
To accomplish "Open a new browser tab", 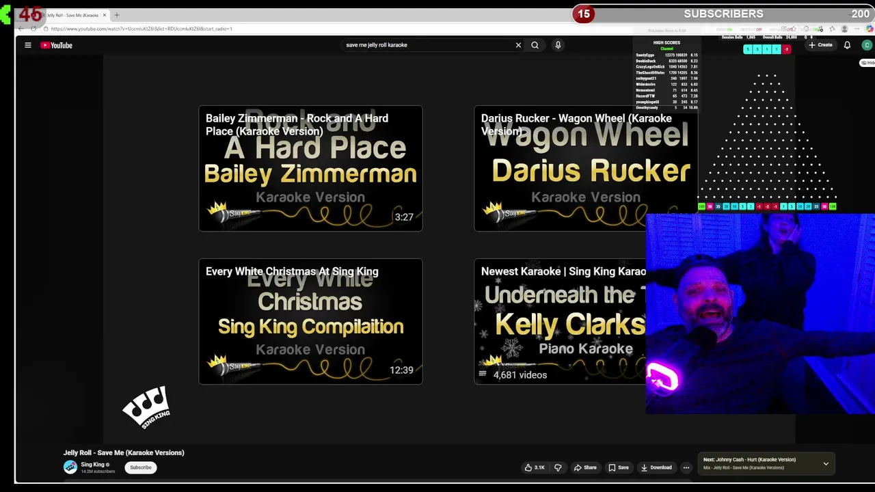I will [x=116, y=15].
